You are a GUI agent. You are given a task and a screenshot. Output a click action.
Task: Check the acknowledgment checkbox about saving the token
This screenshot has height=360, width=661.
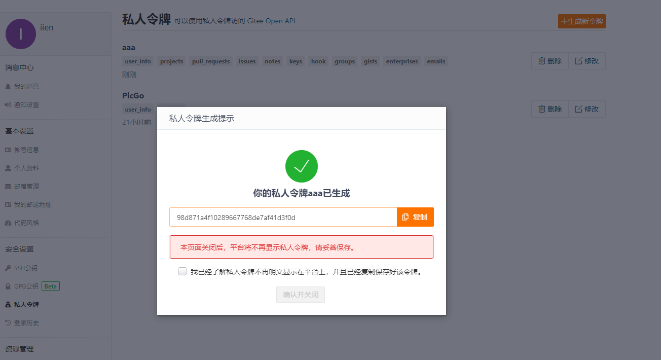click(x=182, y=271)
